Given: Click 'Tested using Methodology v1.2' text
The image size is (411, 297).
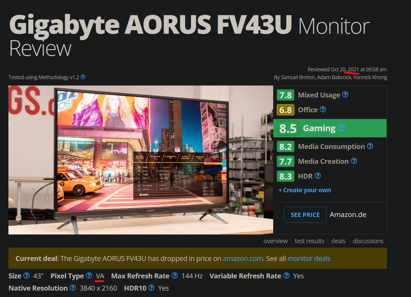Looking at the screenshot, I should pyautogui.click(x=44, y=77).
